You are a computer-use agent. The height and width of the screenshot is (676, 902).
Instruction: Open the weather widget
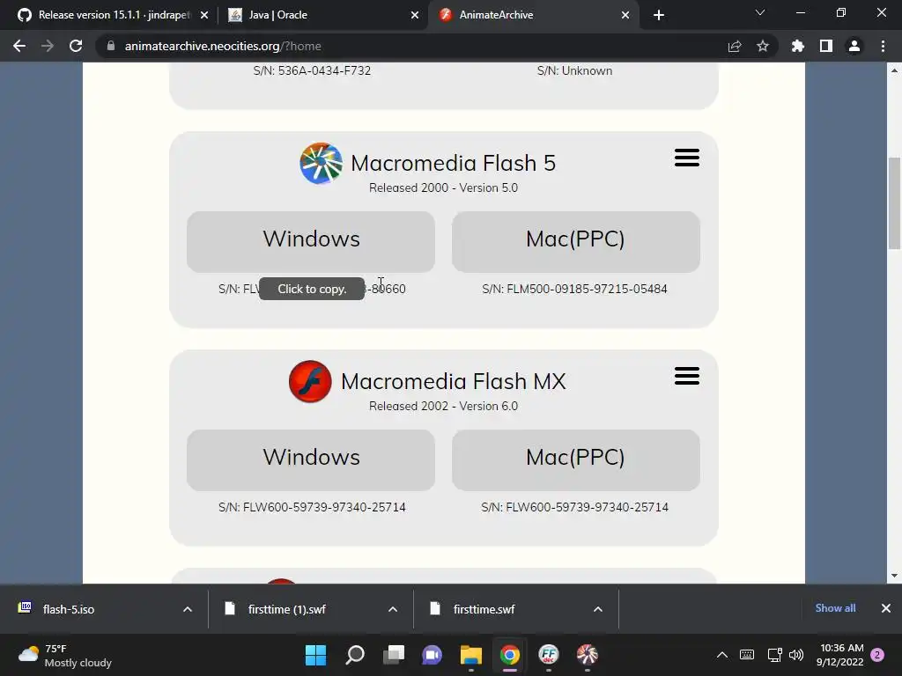click(x=64, y=655)
